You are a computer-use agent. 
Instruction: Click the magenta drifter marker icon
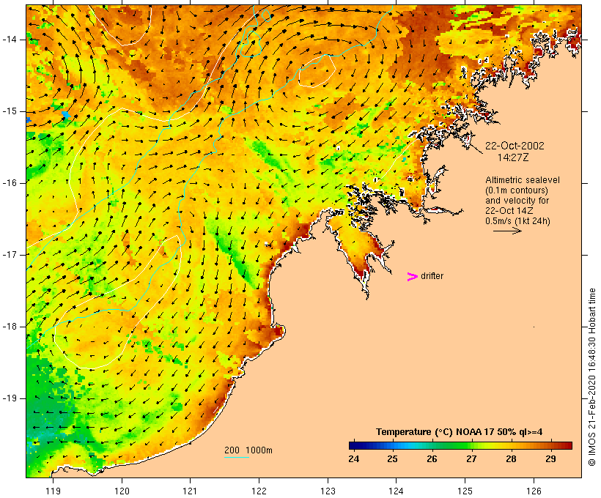click(x=413, y=277)
